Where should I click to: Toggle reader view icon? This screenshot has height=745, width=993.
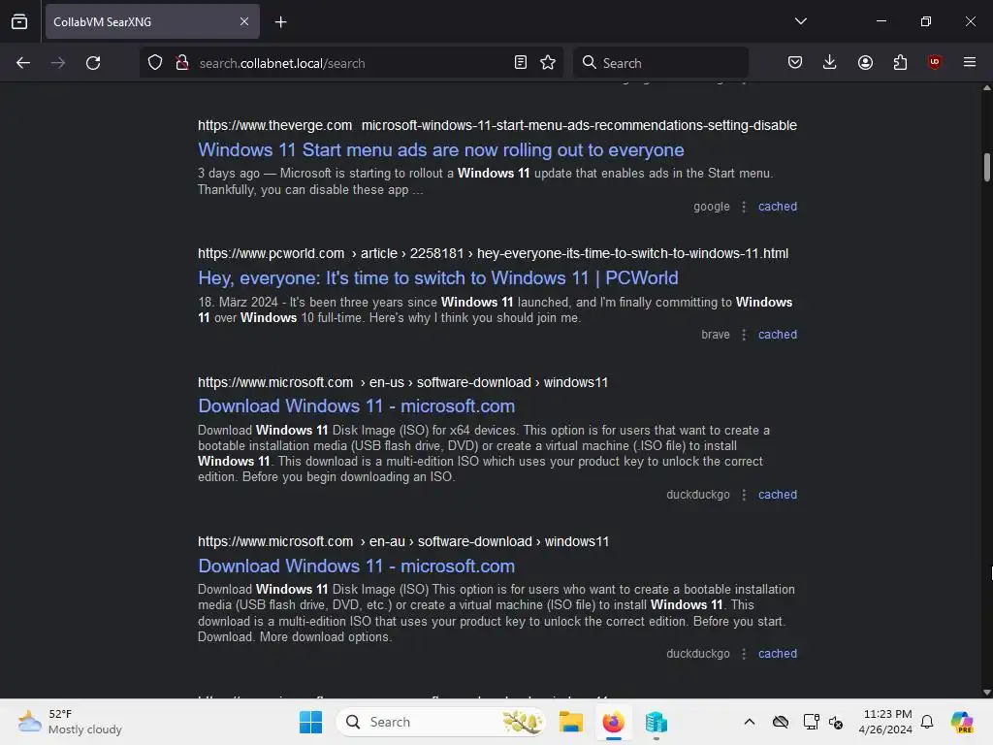[x=521, y=63]
